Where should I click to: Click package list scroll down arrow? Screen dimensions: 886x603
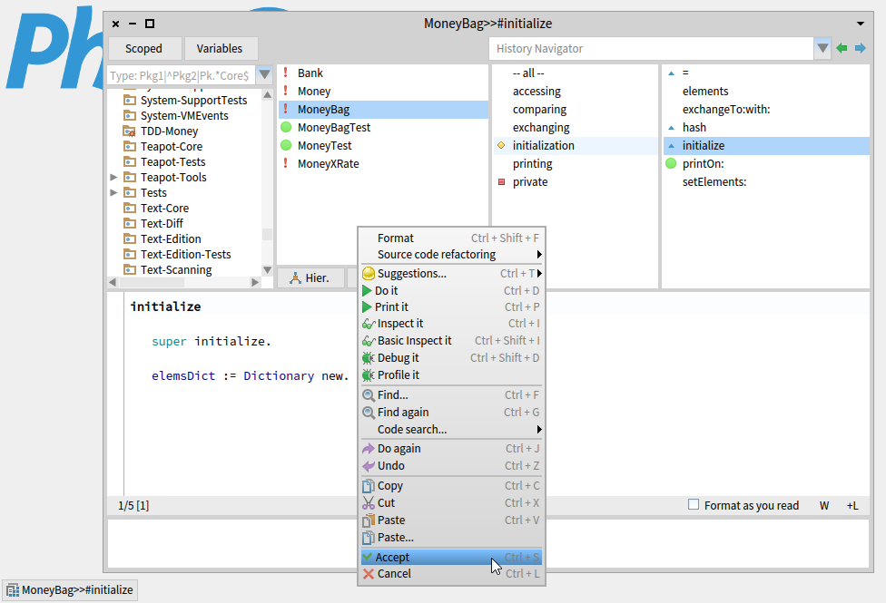pos(267,270)
